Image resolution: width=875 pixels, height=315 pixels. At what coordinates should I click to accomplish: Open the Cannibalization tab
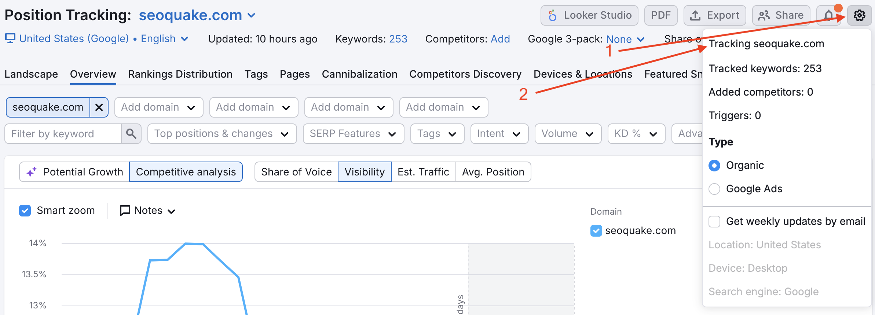(360, 74)
